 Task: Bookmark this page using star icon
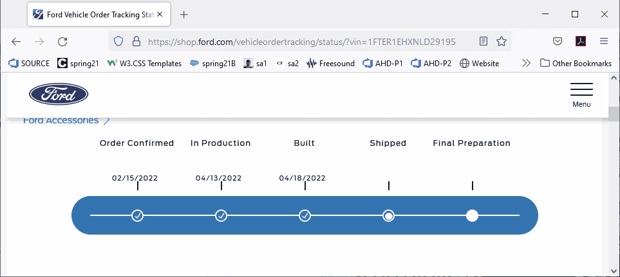502,41
